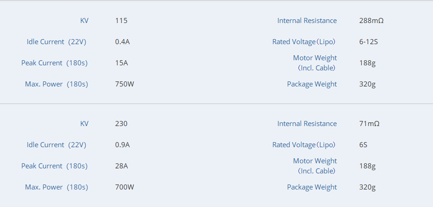Click the KV value 115
Screen dimensions: 433x207
point(121,21)
